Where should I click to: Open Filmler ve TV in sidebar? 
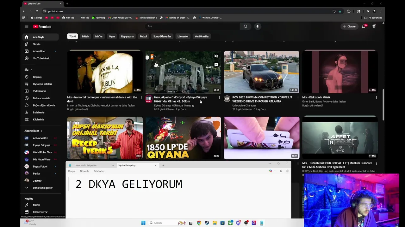tap(40, 212)
